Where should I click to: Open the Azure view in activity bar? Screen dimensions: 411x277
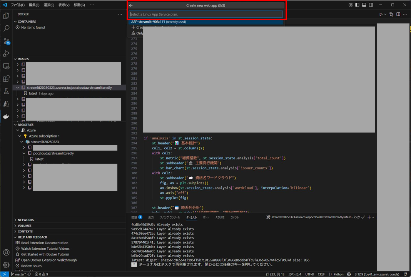(6, 104)
